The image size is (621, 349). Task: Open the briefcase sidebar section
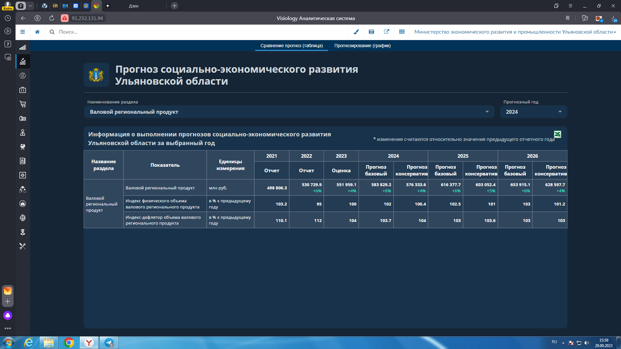point(23,90)
